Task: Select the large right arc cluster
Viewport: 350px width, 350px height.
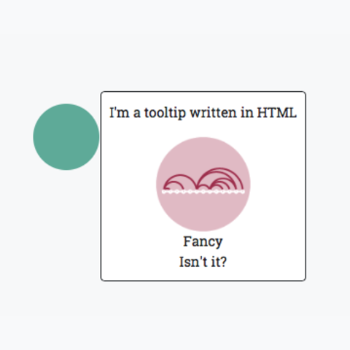Action: point(220,179)
